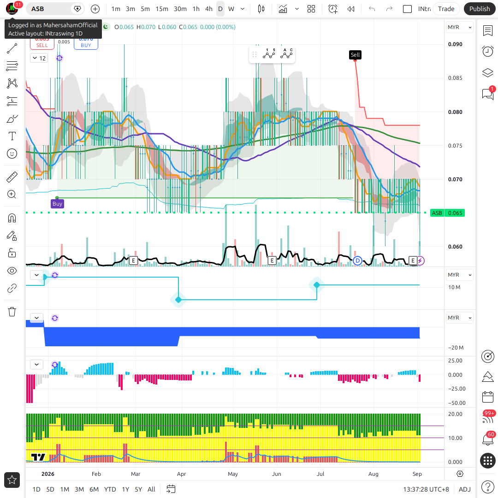Toggle ADJ adjusted data option
498x498 pixels.
click(465, 489)
